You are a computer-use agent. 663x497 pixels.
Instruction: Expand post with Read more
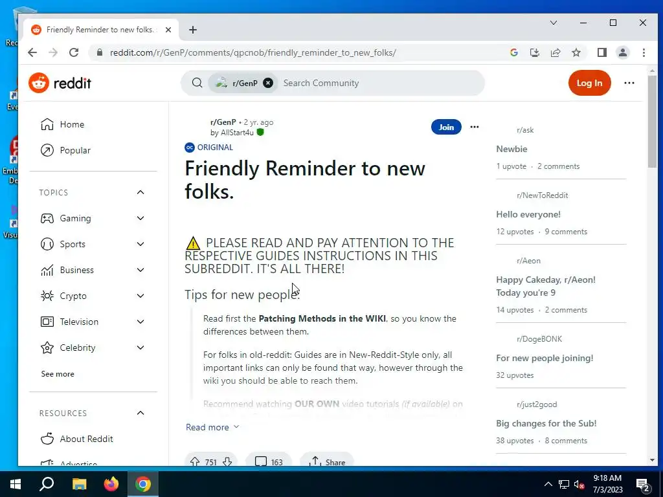pyautogui.click(x=212, y=427)
